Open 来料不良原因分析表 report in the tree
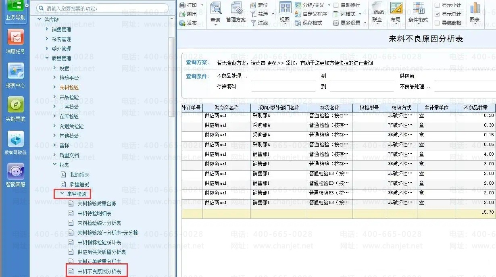 tap(99, 271)
